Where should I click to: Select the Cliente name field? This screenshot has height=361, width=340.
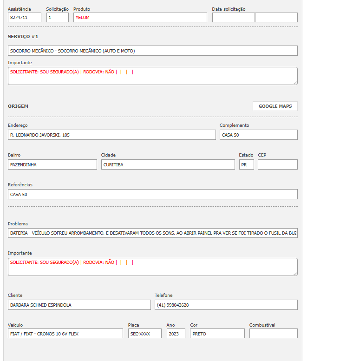tap(79, 305)
